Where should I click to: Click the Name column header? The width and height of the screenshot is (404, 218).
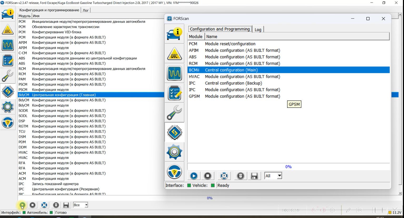297,36
